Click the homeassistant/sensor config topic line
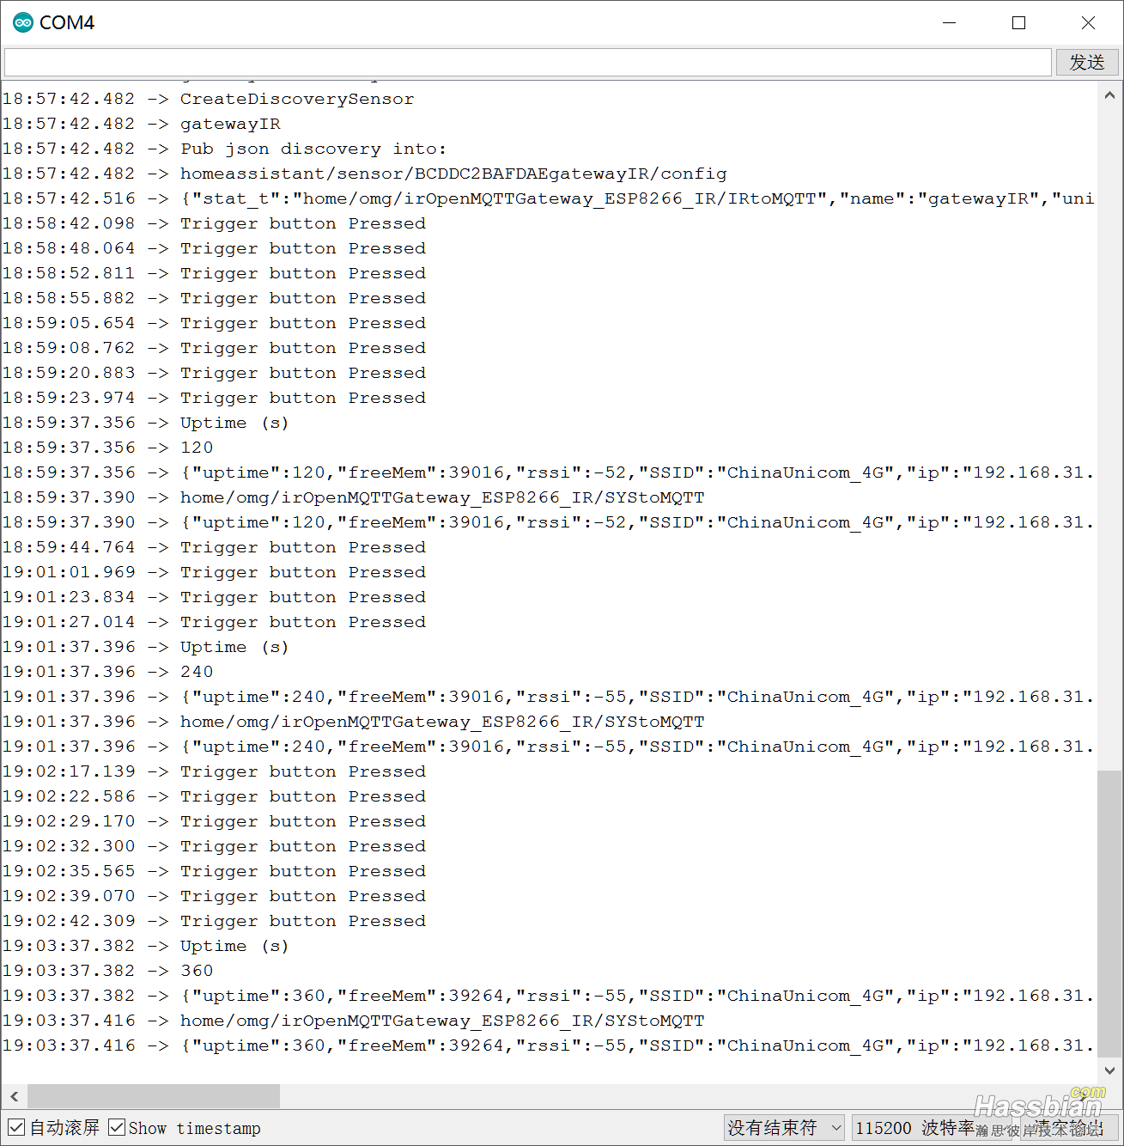This screenshot has height=1146, width=1124. point(364,174)
